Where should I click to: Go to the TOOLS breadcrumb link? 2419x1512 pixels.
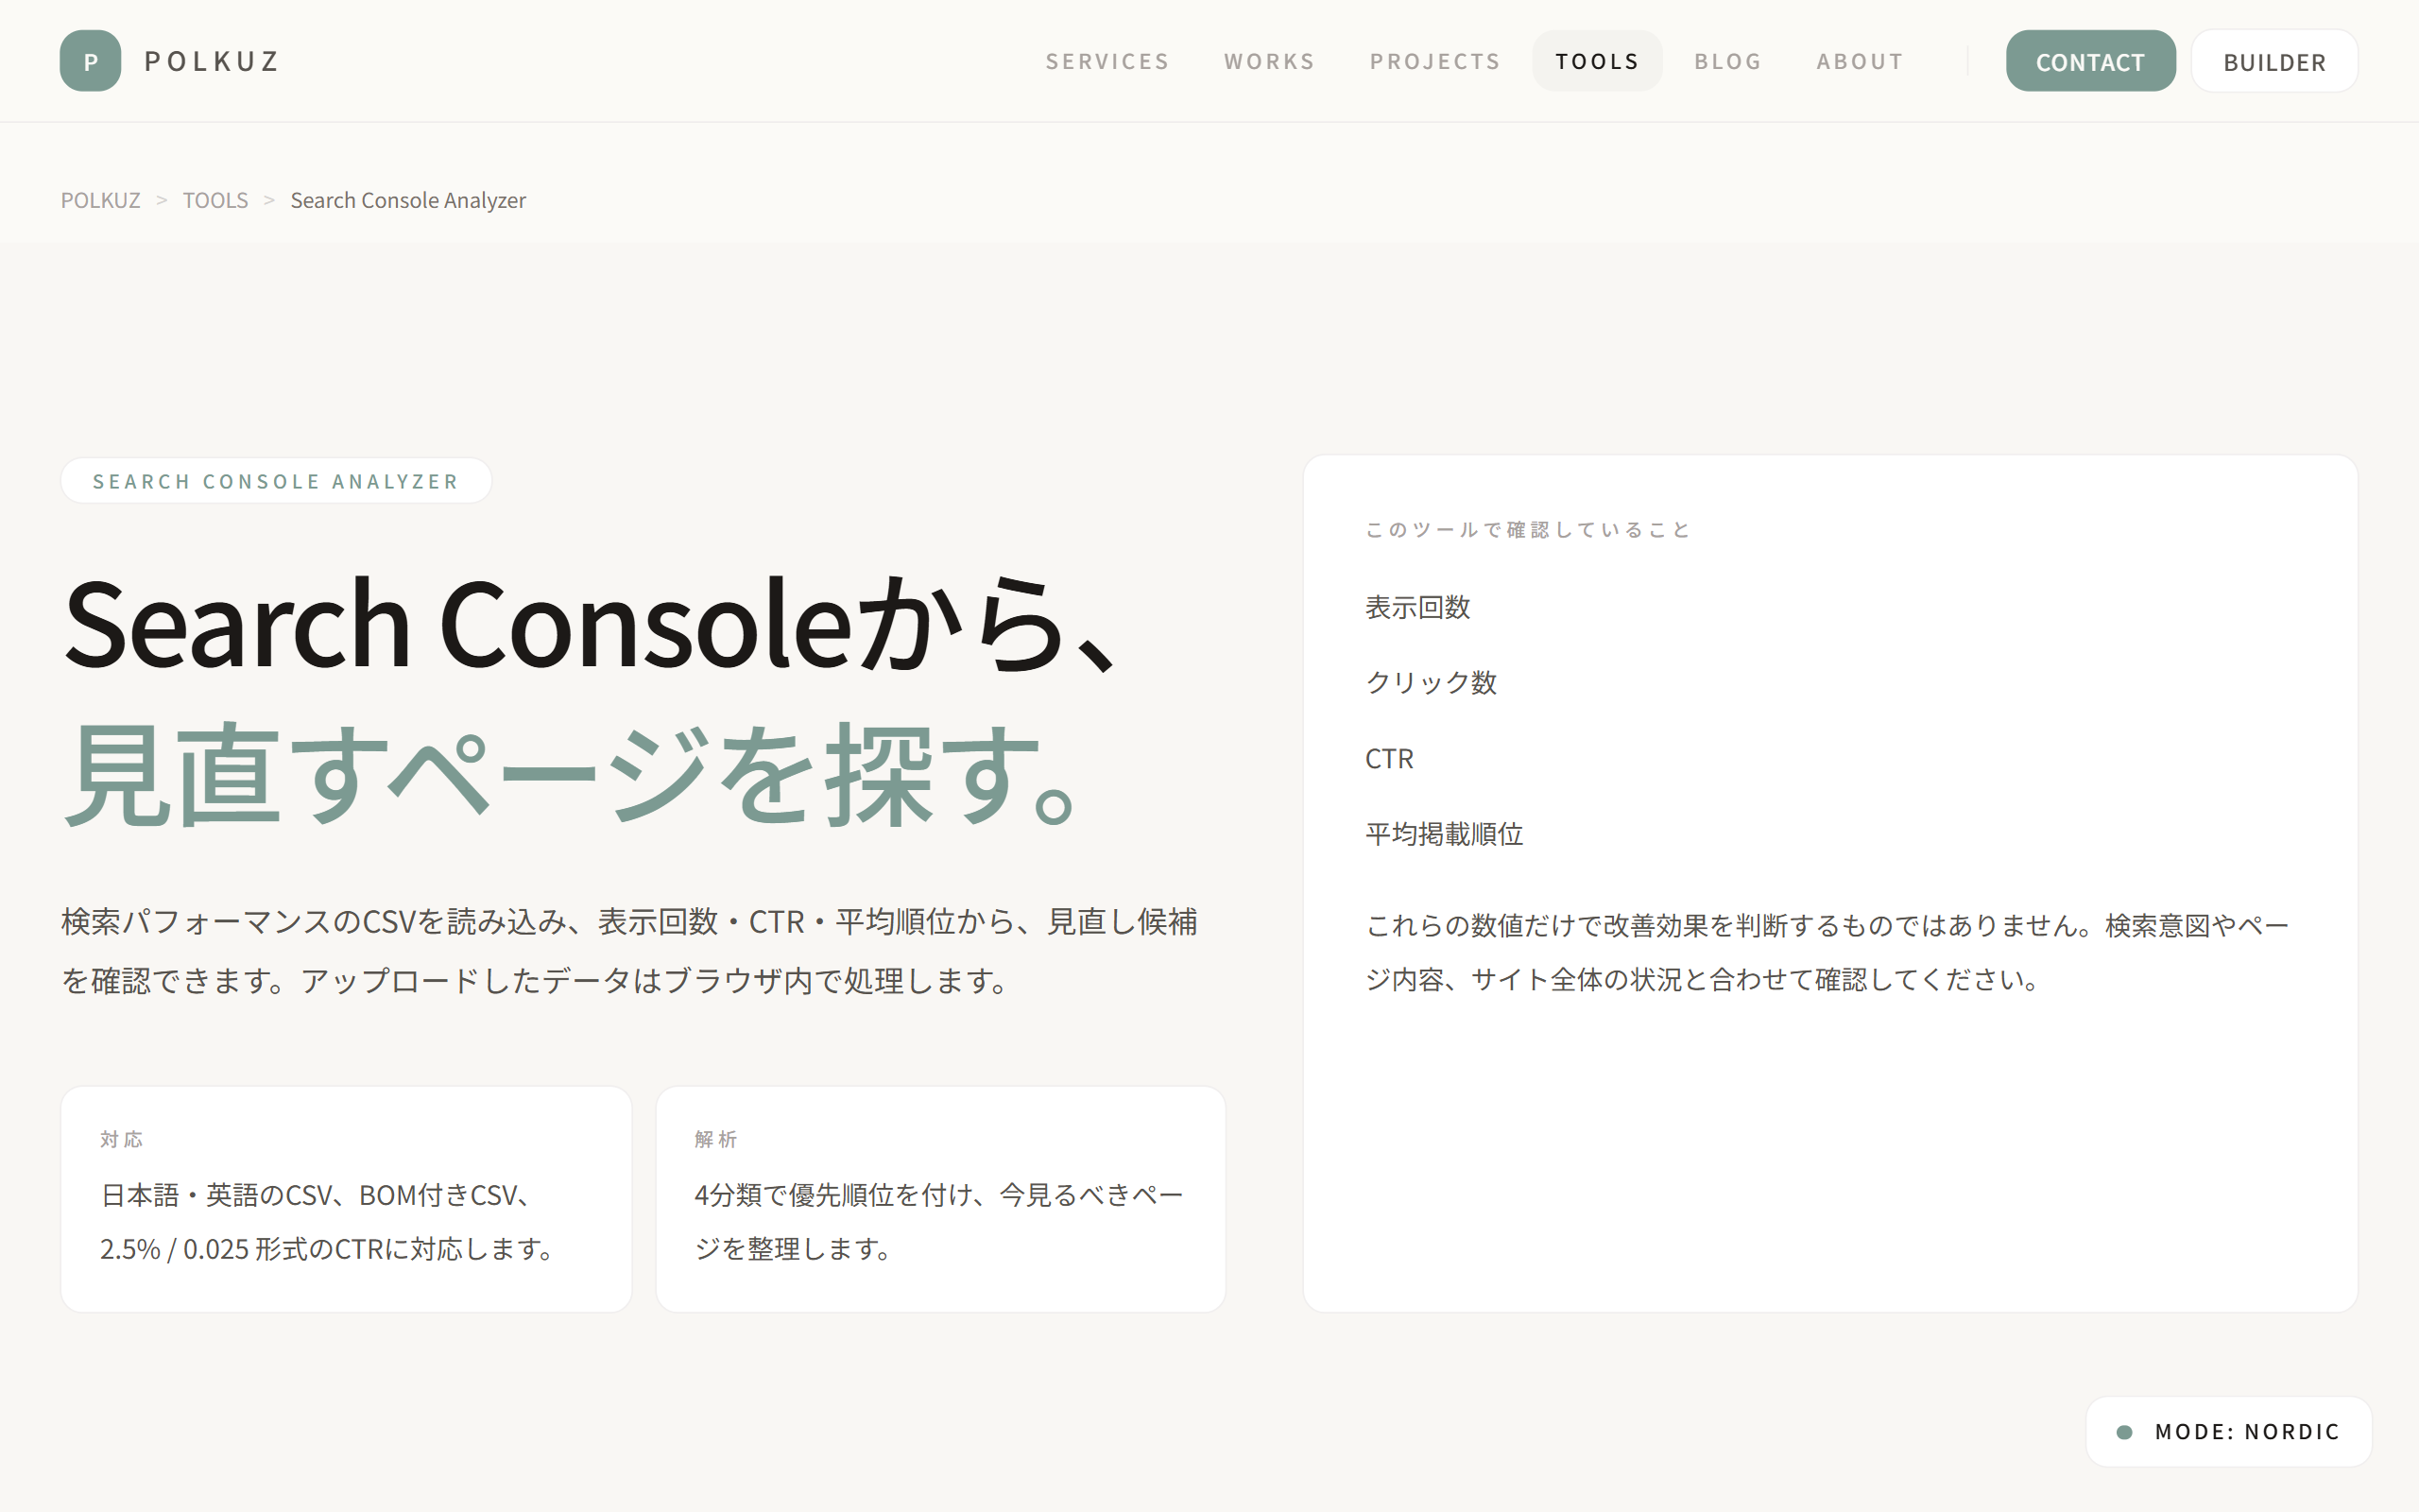click(214, 200)
